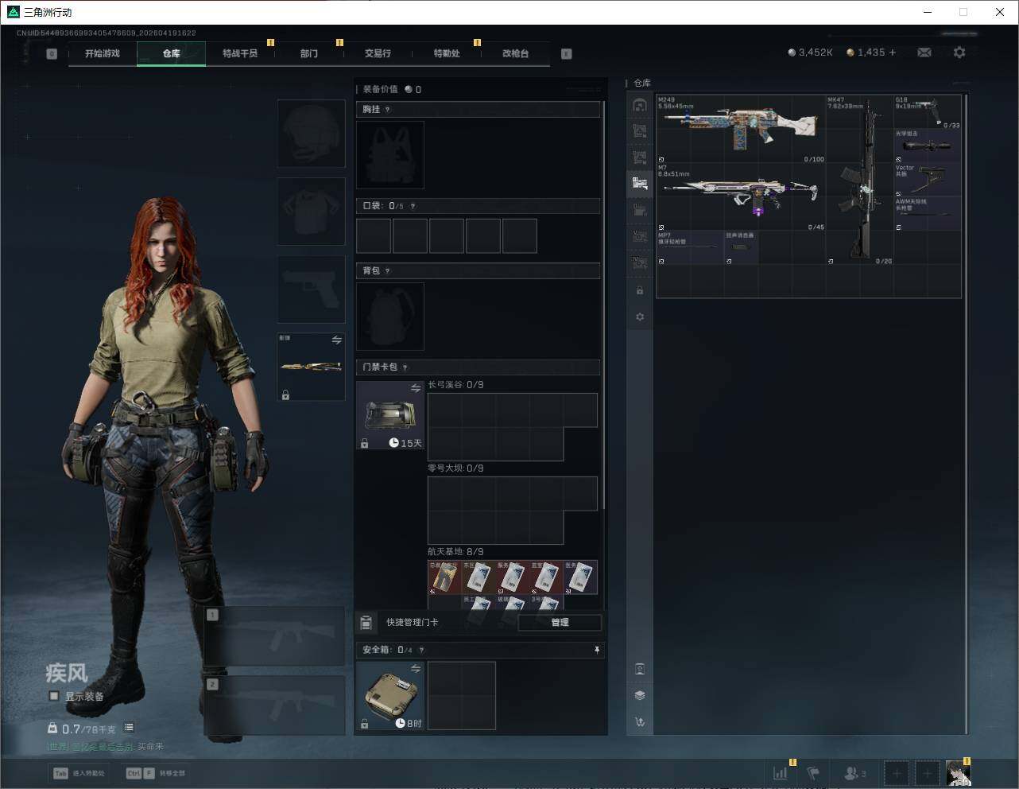The image size is (1019, 789).
Task: Select the equipped golden knife slot
Action: 311,367
